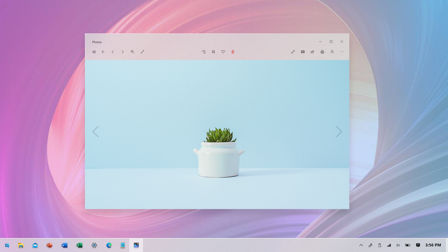This screenshot has width=448, height=252.
Task: Maximize the Photos window
Action: pos(331,42)
